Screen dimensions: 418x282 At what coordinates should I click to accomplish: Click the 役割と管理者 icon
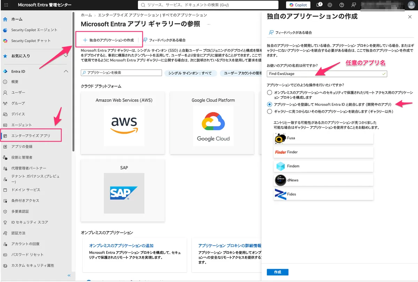click(5, 157)
